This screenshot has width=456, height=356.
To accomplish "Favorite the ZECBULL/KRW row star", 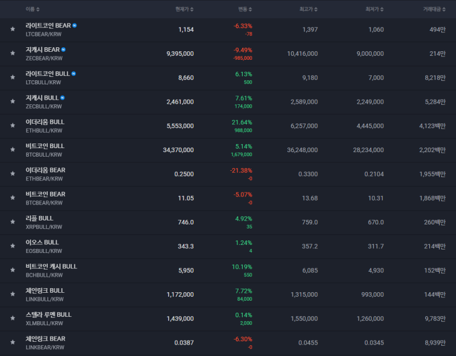I will click(x=13, y=101).
